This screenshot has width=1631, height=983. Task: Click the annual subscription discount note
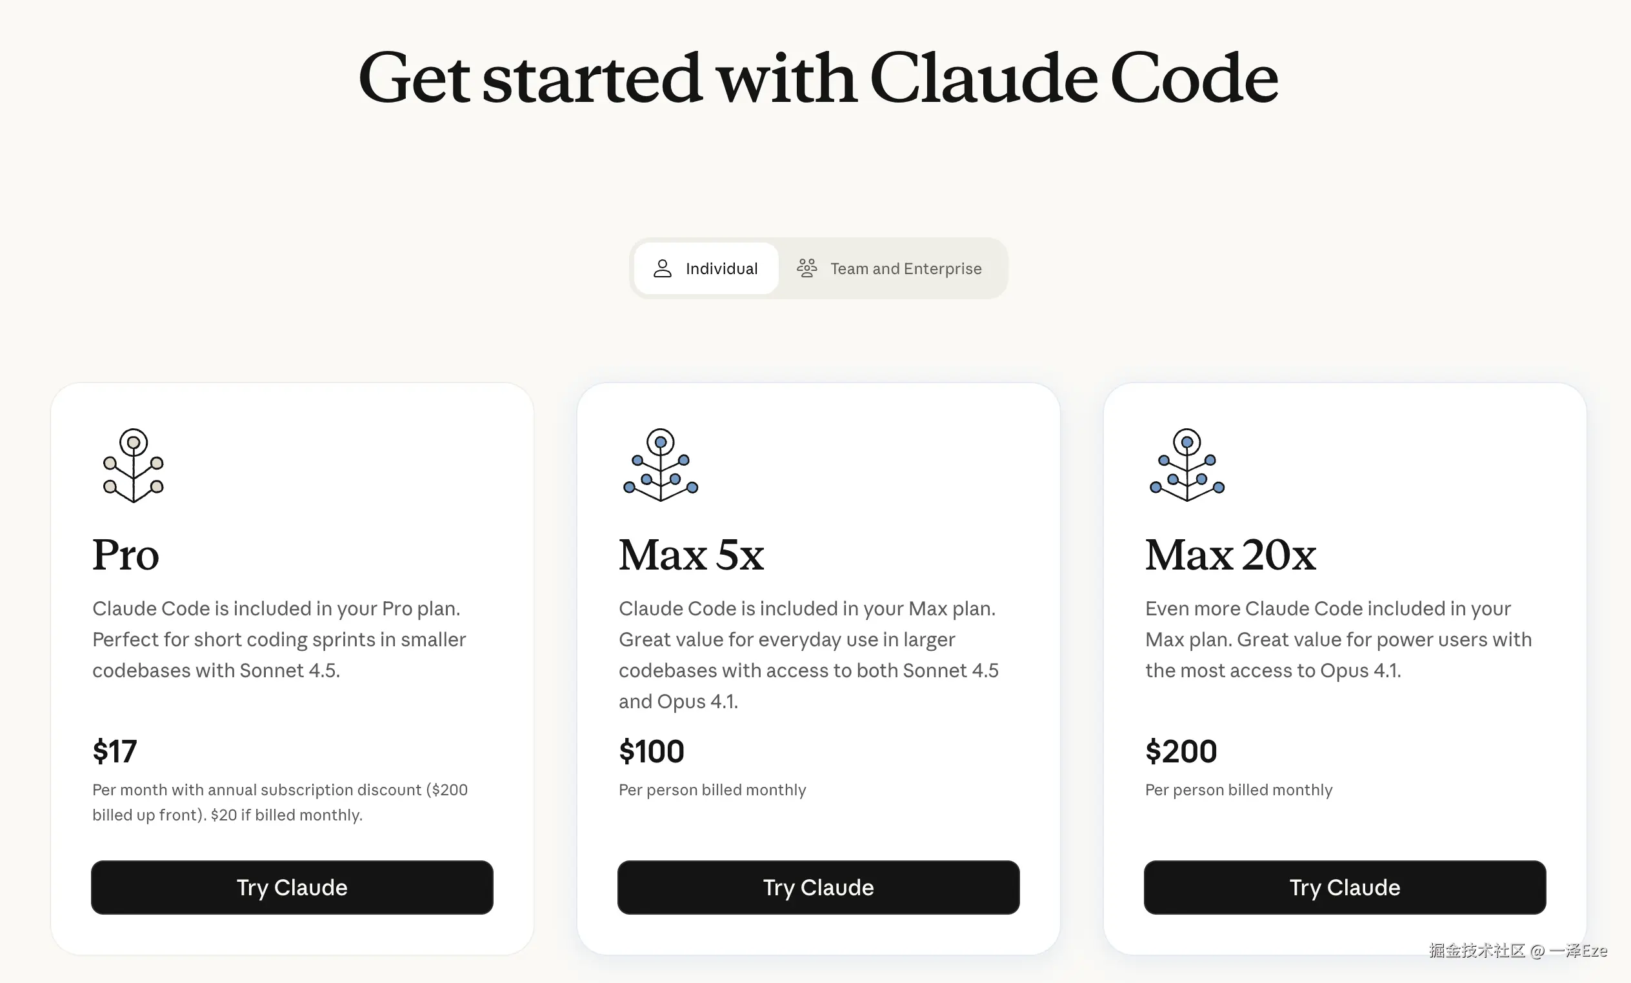tap(279, 802)
